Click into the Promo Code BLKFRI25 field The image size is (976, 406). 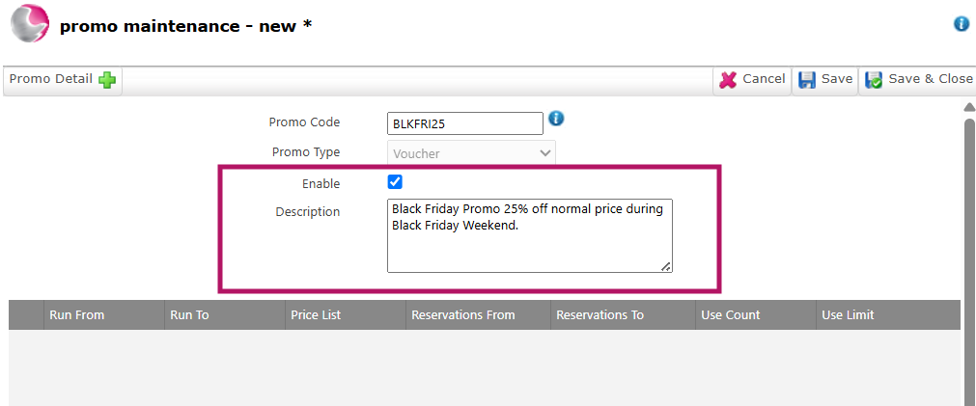click(x=465, y=123)
